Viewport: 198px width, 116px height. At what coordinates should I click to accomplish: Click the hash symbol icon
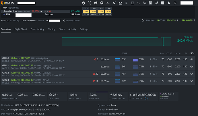(x=126, y=3)
